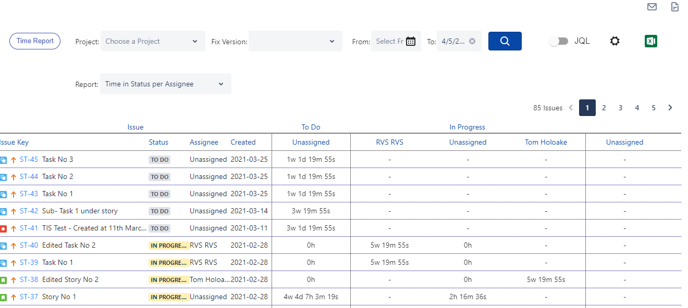This screenshot has width=688, height=308.
Task: Select page 5 in pagination
Action: pos(654,108)
